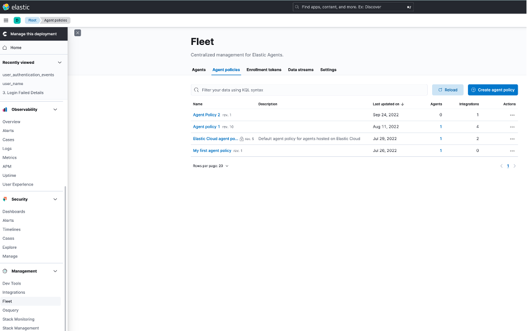Open actions menu for My first agent policy
The width and height of the screenshot is (527, 331).
(512, 151)
